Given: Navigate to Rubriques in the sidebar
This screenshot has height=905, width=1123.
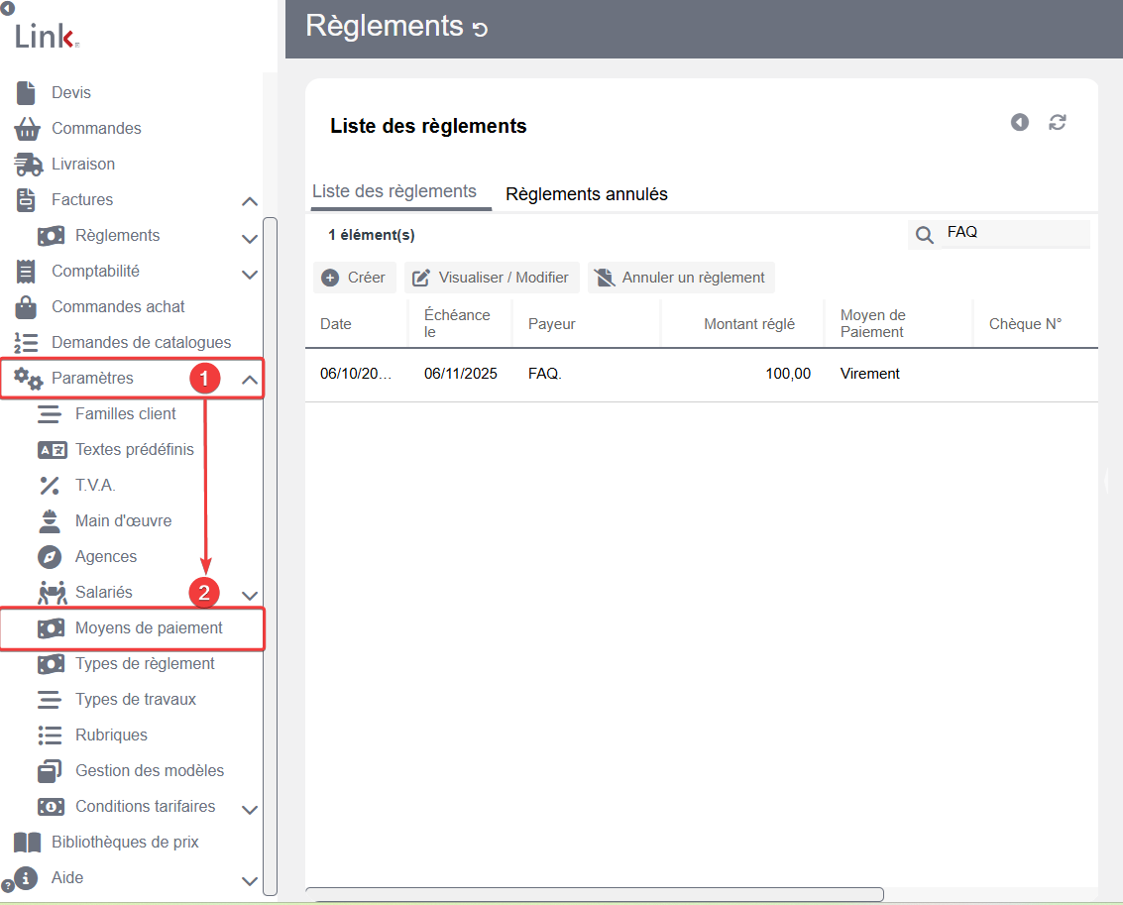Looking at the screenshot, I should pyautogui.click(x=111, y=735).
